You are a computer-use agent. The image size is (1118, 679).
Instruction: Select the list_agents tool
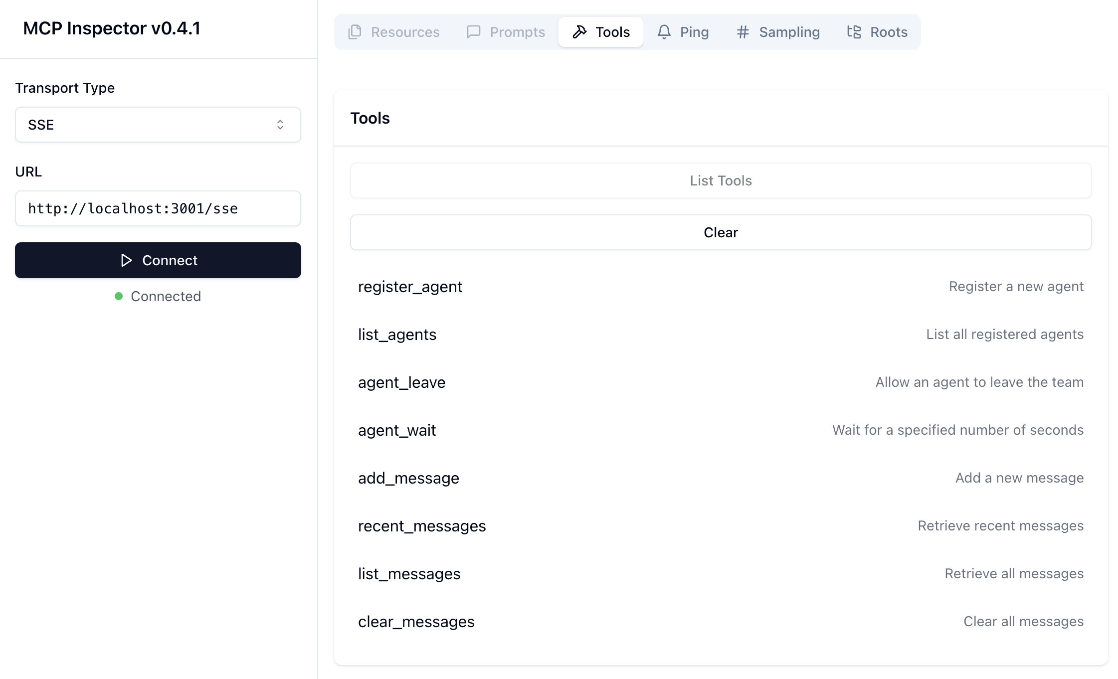(x=397, y=335)
